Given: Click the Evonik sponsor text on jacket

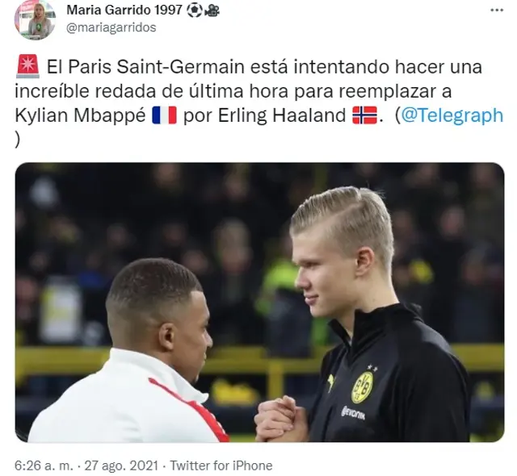Looking at the screenshot, I should tap(353, 413).
